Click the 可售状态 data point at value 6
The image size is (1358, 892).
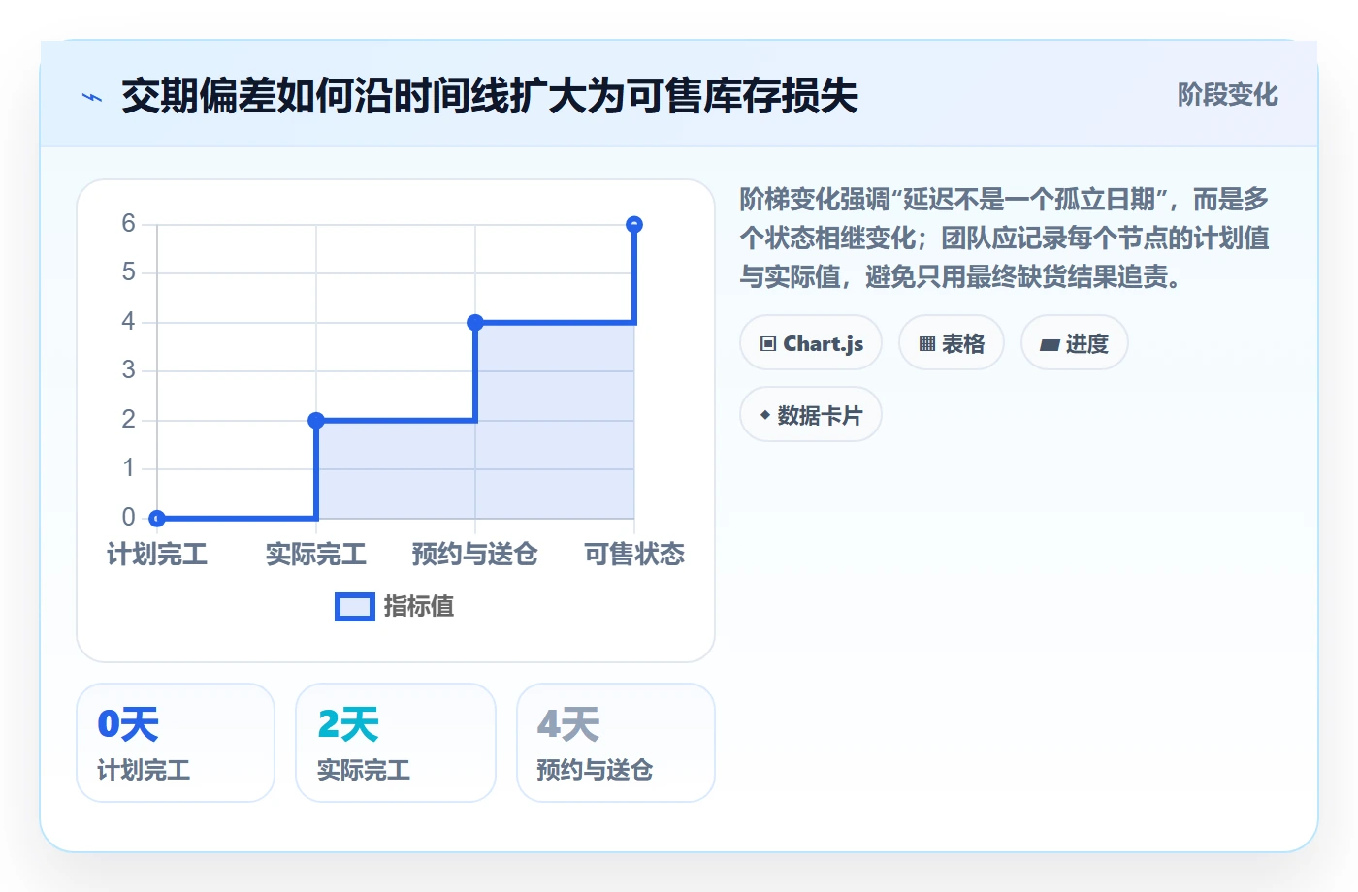click(634, 224)
